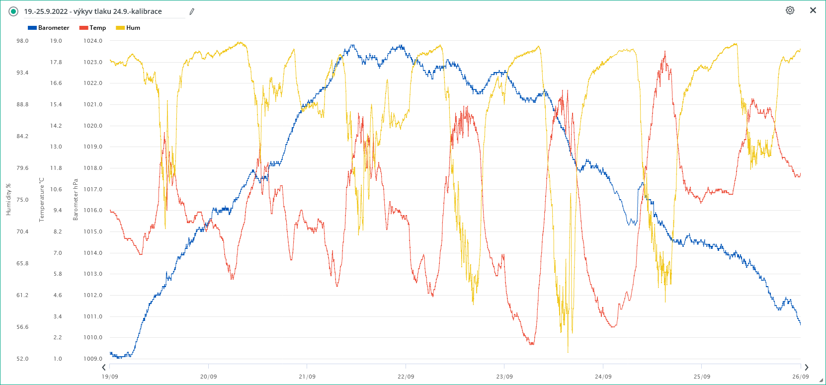
Task: Click the yellow Hum legend color swatch
Action: (120, 28)
